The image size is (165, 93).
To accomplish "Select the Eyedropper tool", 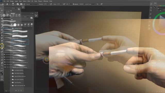I will tap(2, 27).
